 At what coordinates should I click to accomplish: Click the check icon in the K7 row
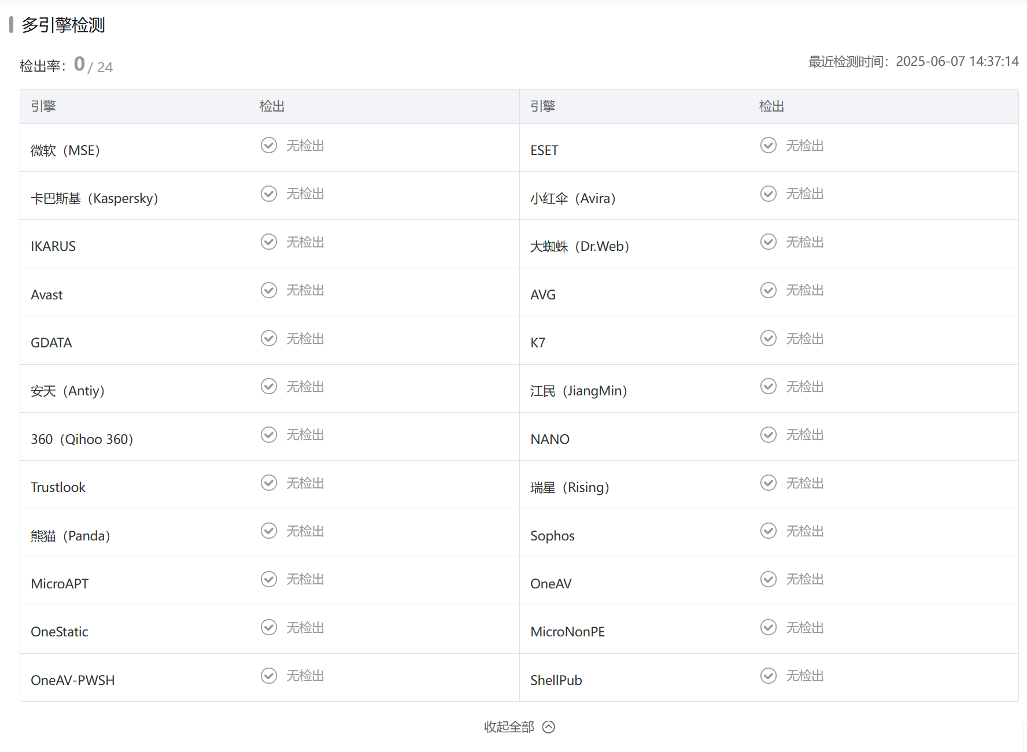(769, 338)
